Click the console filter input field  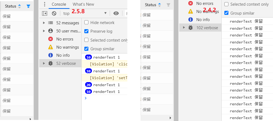tap(126, 14)
